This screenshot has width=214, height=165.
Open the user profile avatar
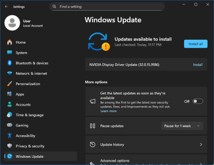12,23
